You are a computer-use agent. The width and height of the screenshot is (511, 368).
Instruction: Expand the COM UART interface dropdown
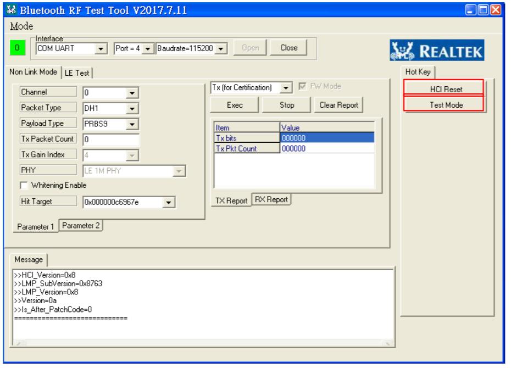coord(101,49)
